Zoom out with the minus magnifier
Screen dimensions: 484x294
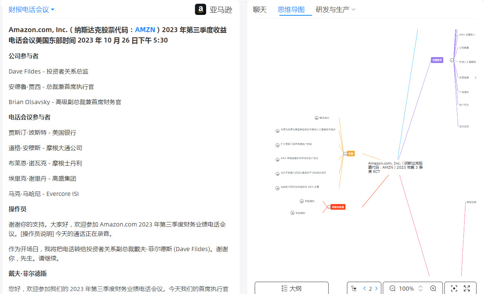click(x=393, y=288)
